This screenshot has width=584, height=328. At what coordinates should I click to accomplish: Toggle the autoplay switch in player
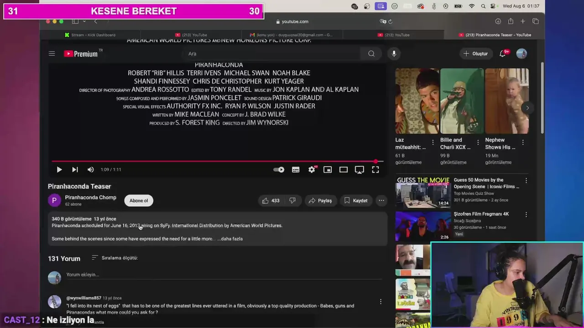279,169
